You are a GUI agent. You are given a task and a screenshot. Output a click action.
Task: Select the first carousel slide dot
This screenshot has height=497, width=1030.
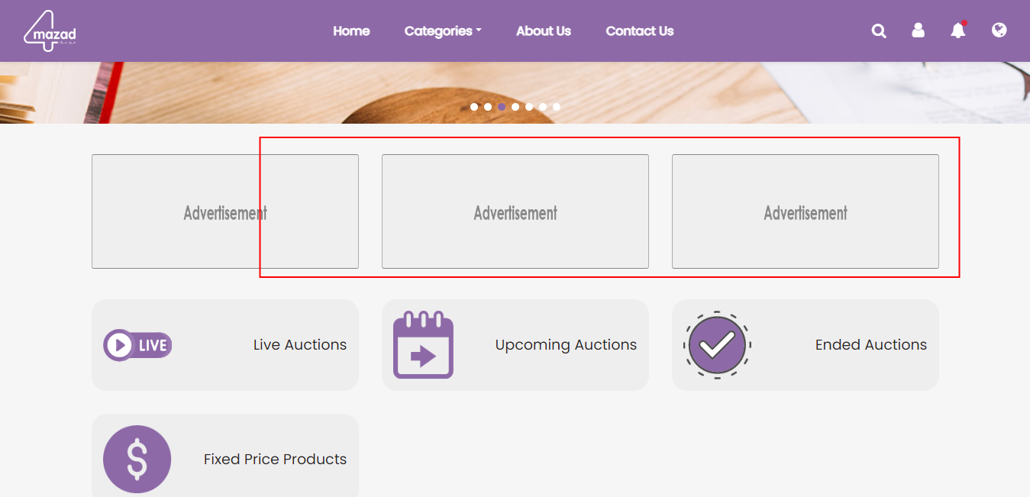474,107
